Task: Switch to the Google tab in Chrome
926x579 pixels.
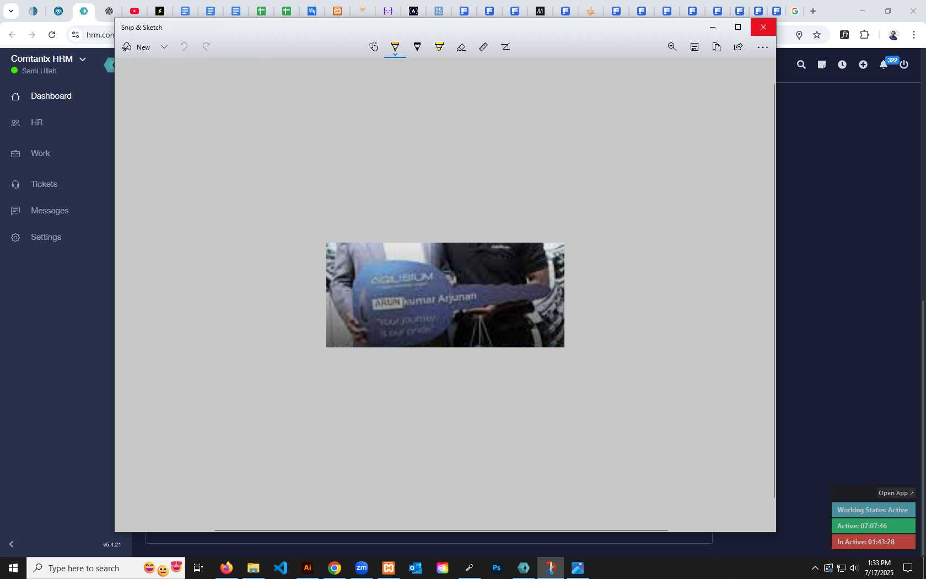Action: (x=795, y=11)
